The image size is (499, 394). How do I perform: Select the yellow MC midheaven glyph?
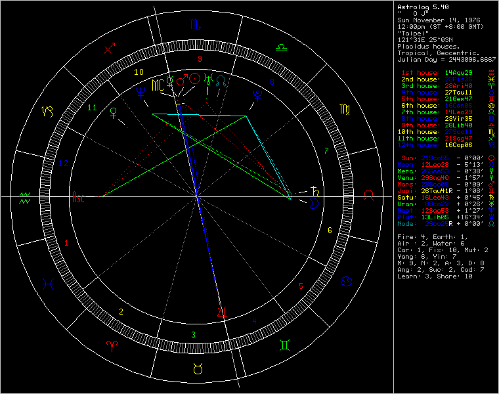(x=158, y=85)
